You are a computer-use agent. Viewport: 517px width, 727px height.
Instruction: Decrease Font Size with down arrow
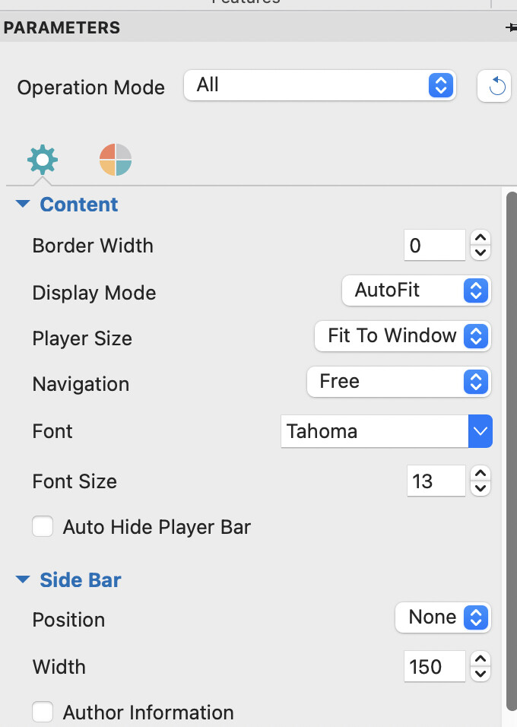(480, 489)
